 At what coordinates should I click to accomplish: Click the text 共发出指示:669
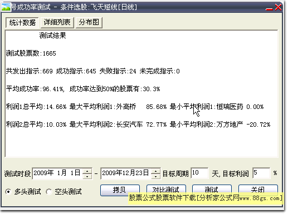click(29, 71)
